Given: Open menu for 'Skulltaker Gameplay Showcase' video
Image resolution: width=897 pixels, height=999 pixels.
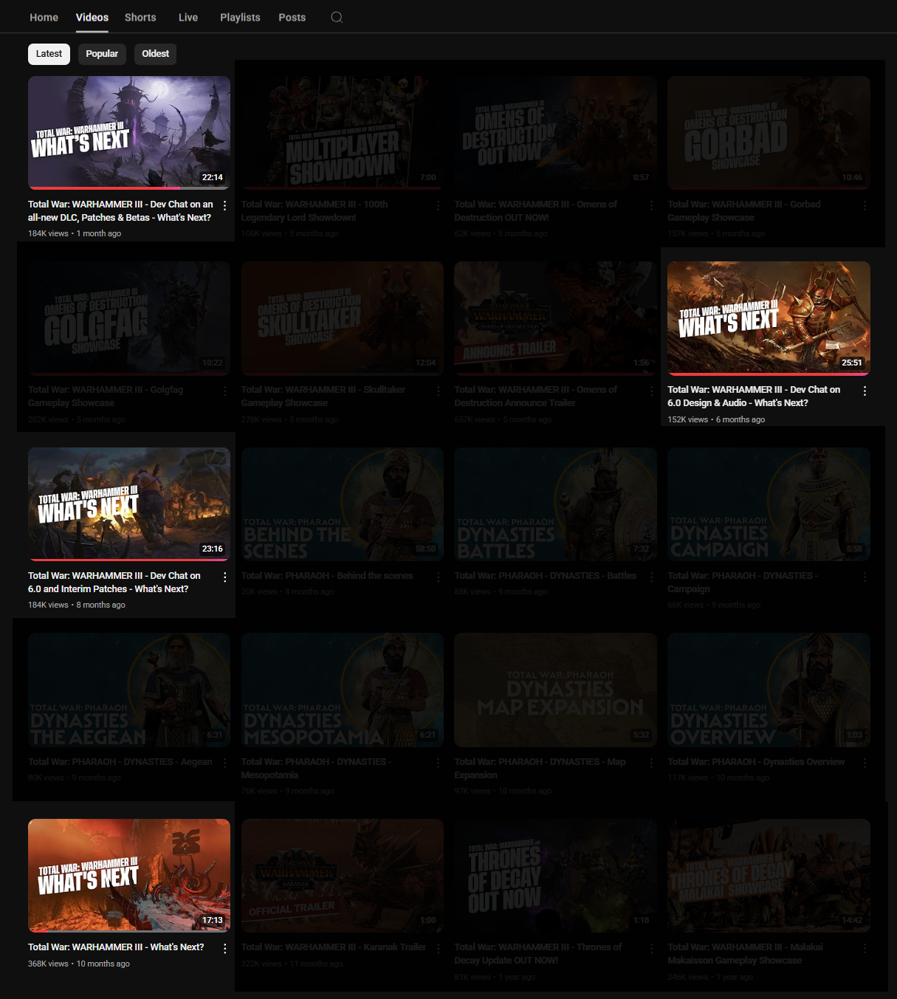Looking at the screenshot, I should (x=439, y=391).
